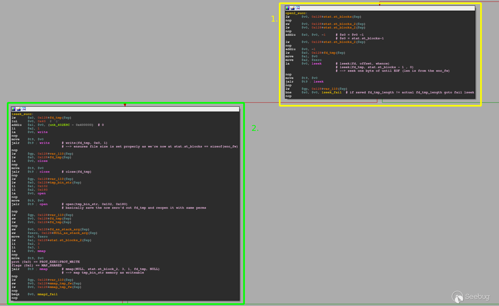Click the Seebug logo watermark
The image size is (499, 306).
[x=471, y=297]
